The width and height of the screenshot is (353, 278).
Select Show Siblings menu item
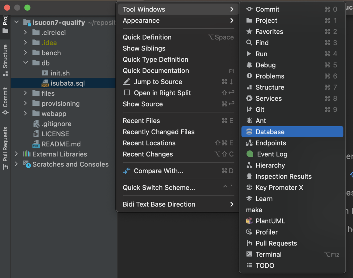click(x=178, y=48)
